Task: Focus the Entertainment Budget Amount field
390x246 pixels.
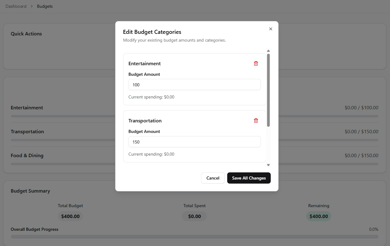Action: [194, 84]
